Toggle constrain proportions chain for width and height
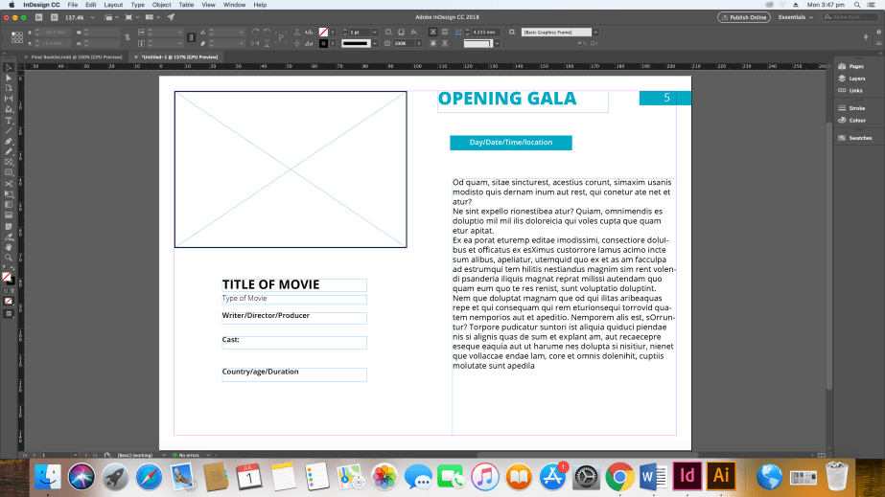Image resolution: width=885 pixels, height=497 pixels. tap(128, 37)
